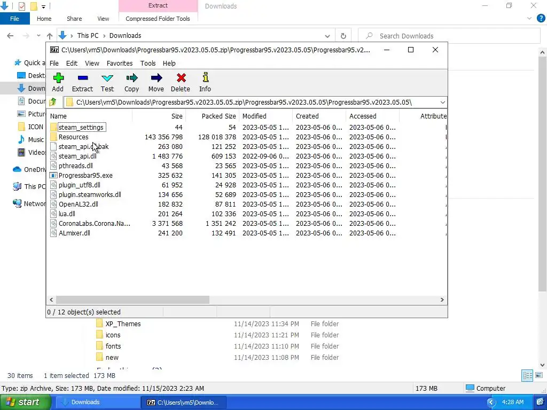Sort by Packed Size column header
This screenshot has width=547, height=410.
212,116
